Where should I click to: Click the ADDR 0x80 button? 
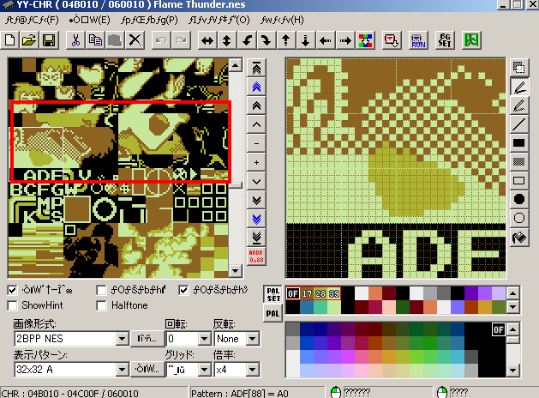coord(256,256)
